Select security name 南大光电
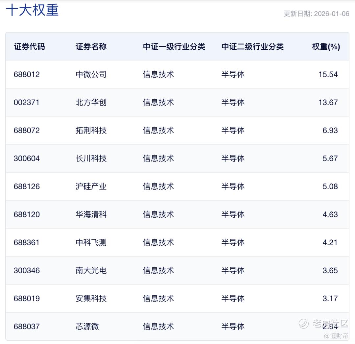The height and width of the screenshot is (344, 355). (x=91, y=270)
